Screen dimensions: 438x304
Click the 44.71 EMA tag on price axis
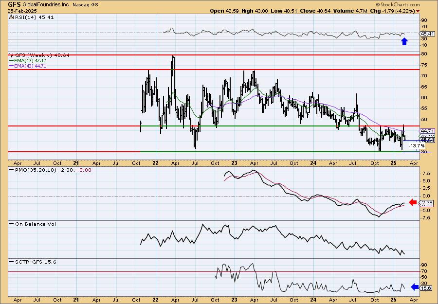pos(427,131)
